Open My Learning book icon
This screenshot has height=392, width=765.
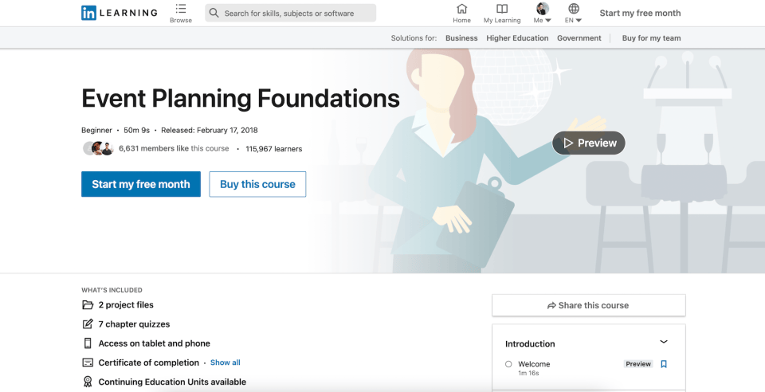pyautogui.click(x=502, y=9)
